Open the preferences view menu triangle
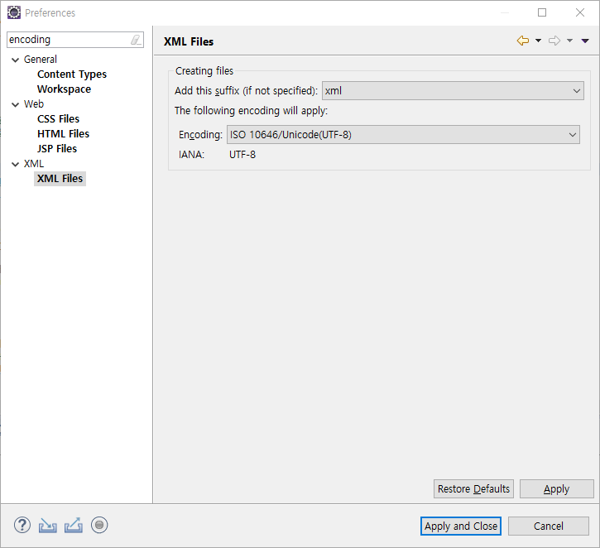Image resolution: width=600 pixels, height=548 pixels. [585, 41]
